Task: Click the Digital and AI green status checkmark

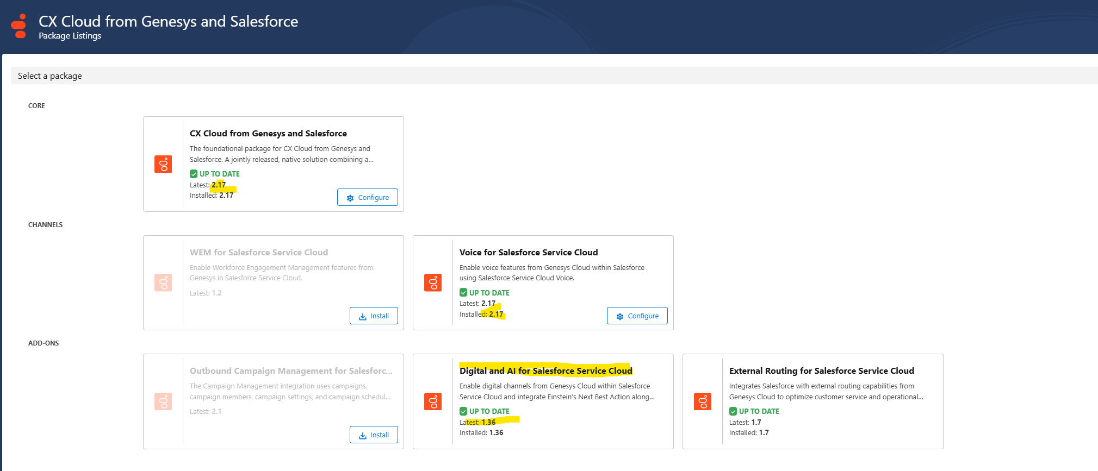Action: [x=463, y=411]
